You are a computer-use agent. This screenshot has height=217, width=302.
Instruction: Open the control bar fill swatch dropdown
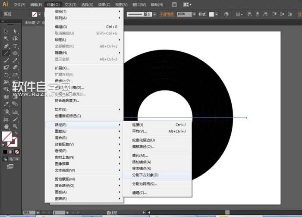(40, 14)
